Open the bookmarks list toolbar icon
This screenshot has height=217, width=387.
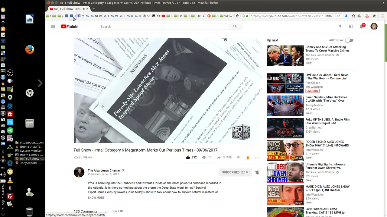click(360, 16)
